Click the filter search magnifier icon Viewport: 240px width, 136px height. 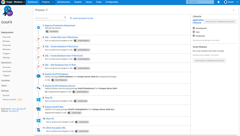[x=65, y=17]
